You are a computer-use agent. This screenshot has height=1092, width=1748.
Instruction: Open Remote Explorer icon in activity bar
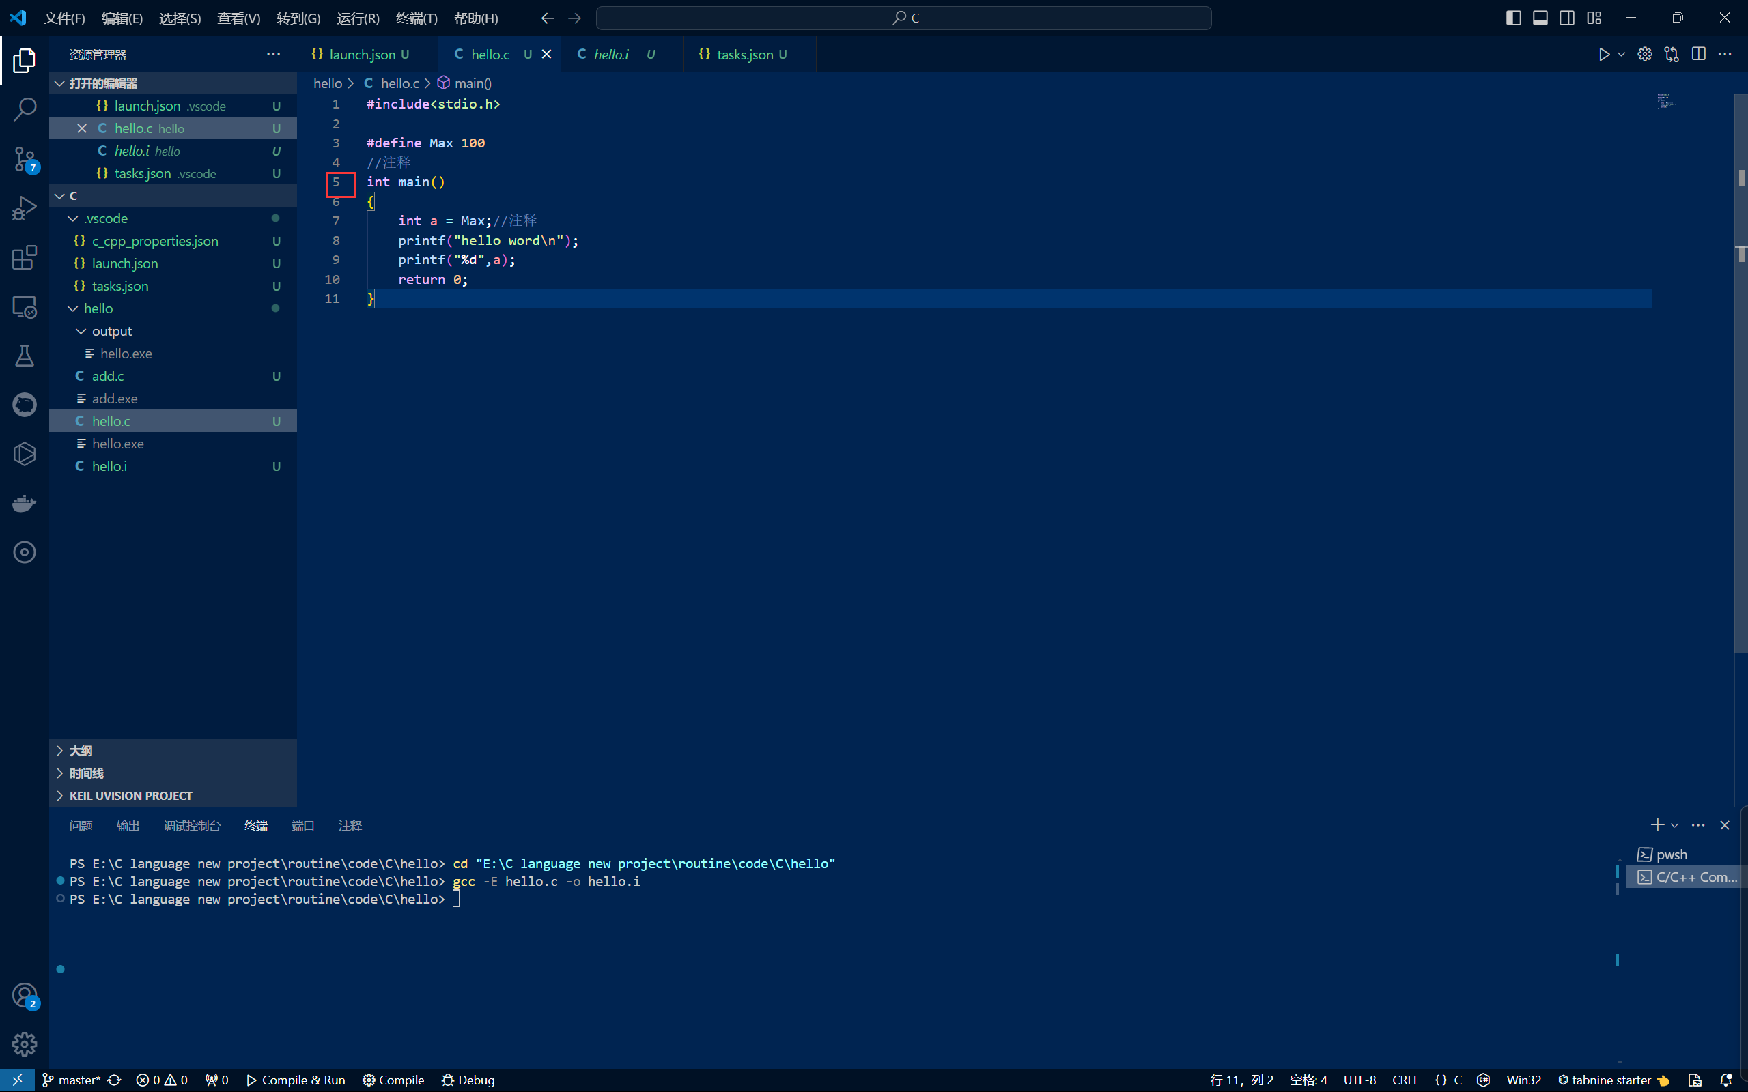25,307
